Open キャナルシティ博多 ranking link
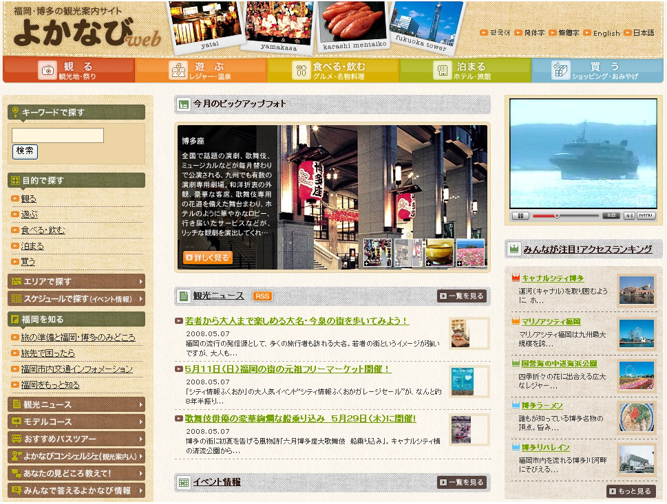Screen dimensions: 667x504 (553, 278)
